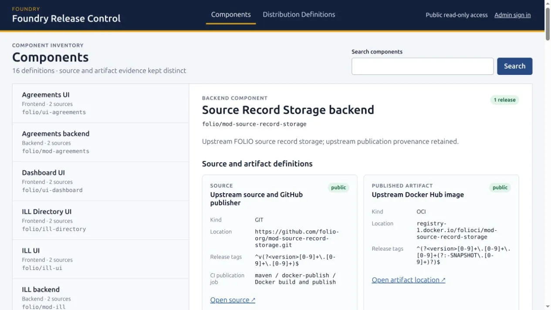Screen dimensions: 551x310
Task: Click 'Source and artifact definitions' heading
Action: (257, 164)
